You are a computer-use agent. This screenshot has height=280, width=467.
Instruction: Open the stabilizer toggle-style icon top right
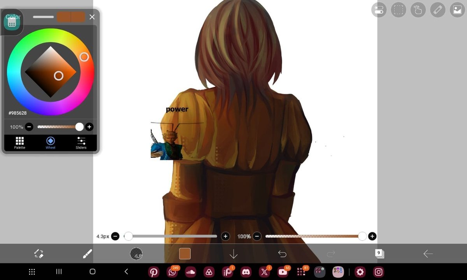coord(379,10)
